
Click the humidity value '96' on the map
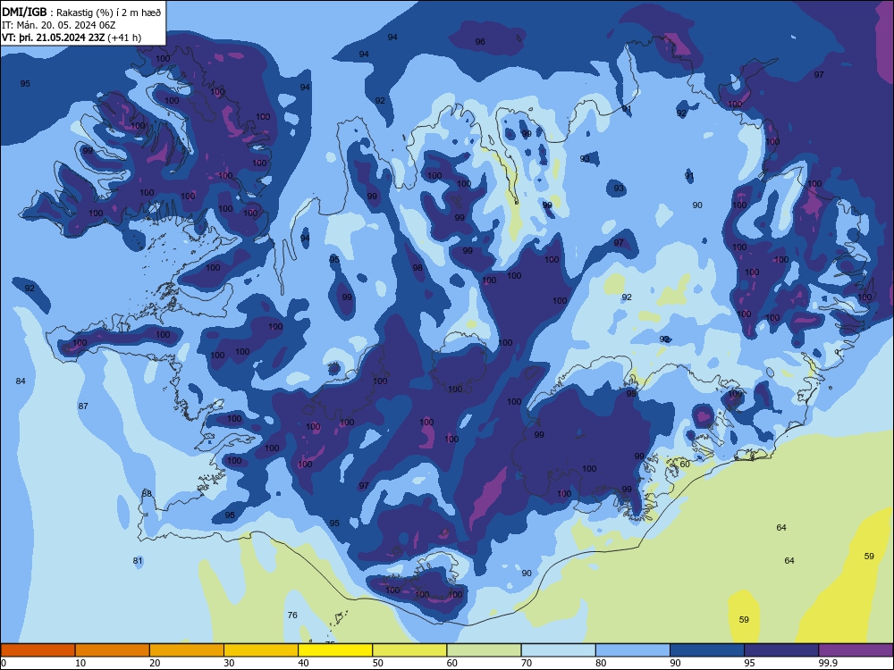pos(480,42)
